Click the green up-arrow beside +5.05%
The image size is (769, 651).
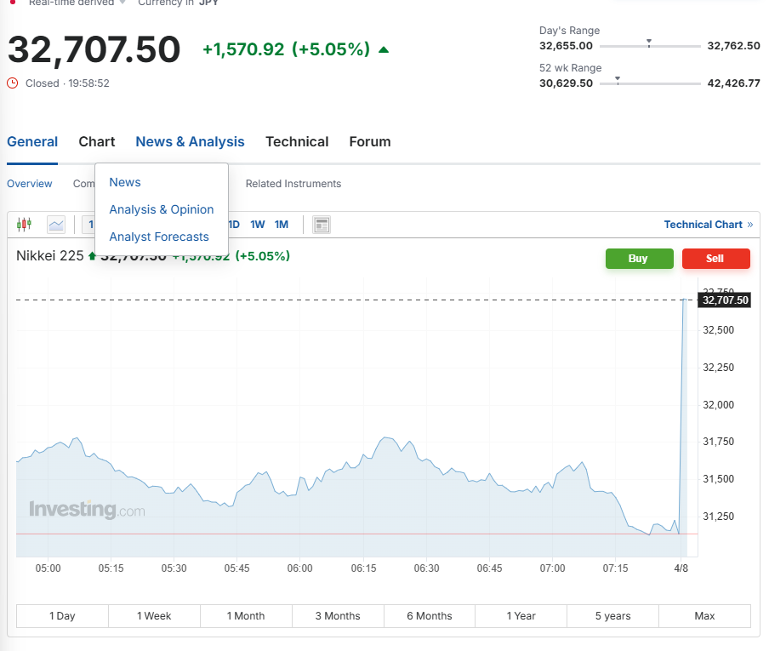pyautogui.click(x=384, y=49)
